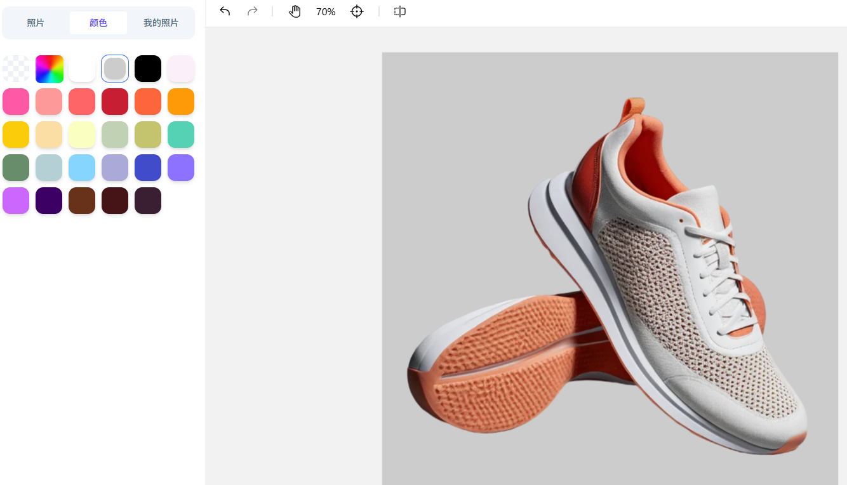Screen dimensions: 847x485
Task: Pick the white background swatch
Action: click(82, 69)
